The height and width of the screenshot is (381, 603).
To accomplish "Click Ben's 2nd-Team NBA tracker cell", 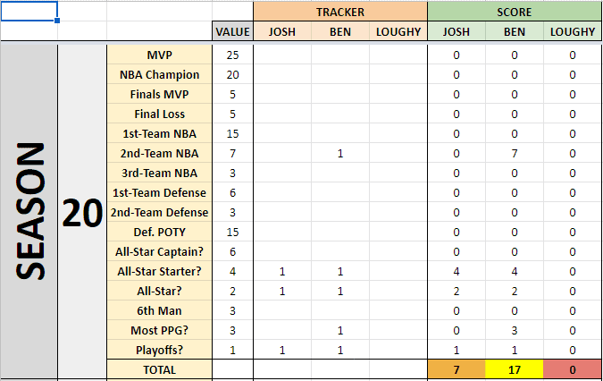I will 340,153.
